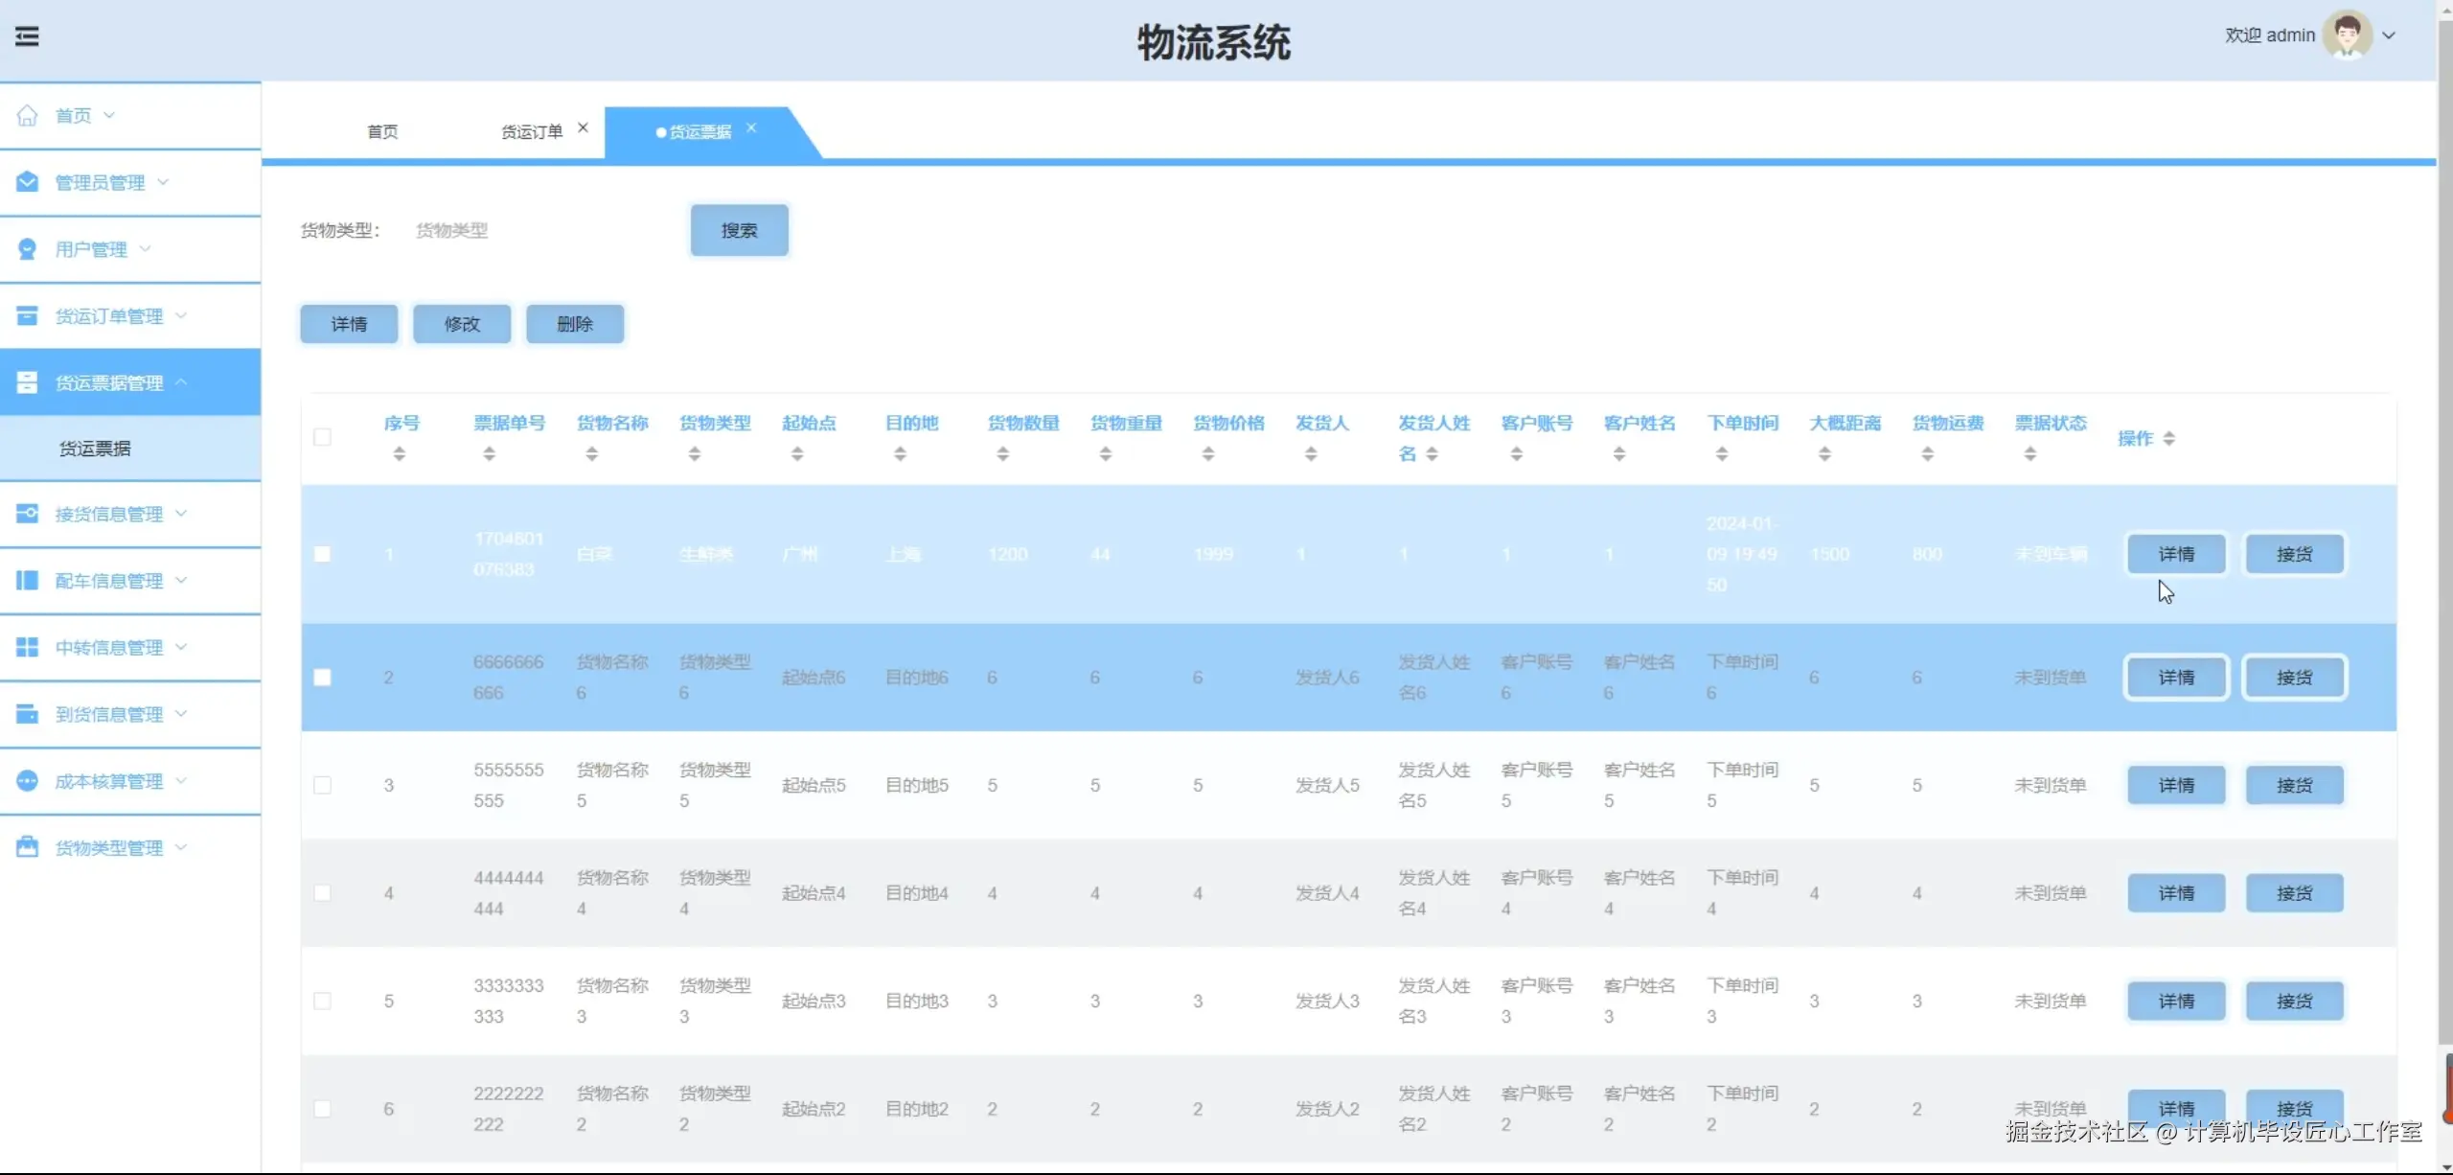This screenshot has width=2453, height=1175.
Task: Expand the admin user dropdown arrow
Action: [x=2389, y=35]
